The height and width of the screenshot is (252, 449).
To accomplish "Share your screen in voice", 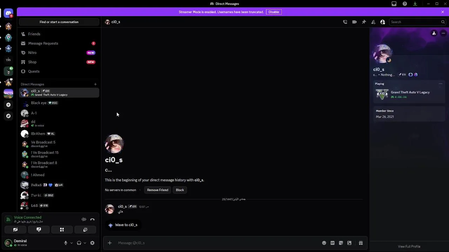I will pyautogui.click(x=39, y=230).
